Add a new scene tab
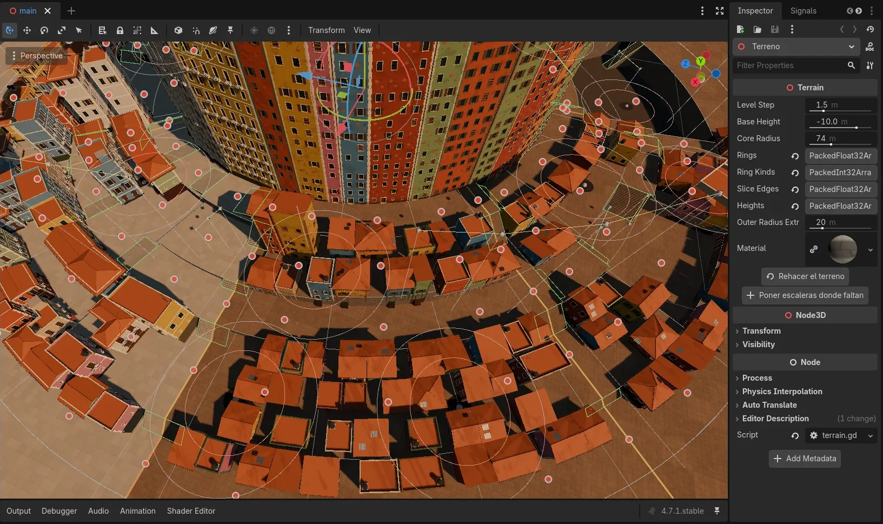This screenshot has height=524, width=883. coord(71,11)
